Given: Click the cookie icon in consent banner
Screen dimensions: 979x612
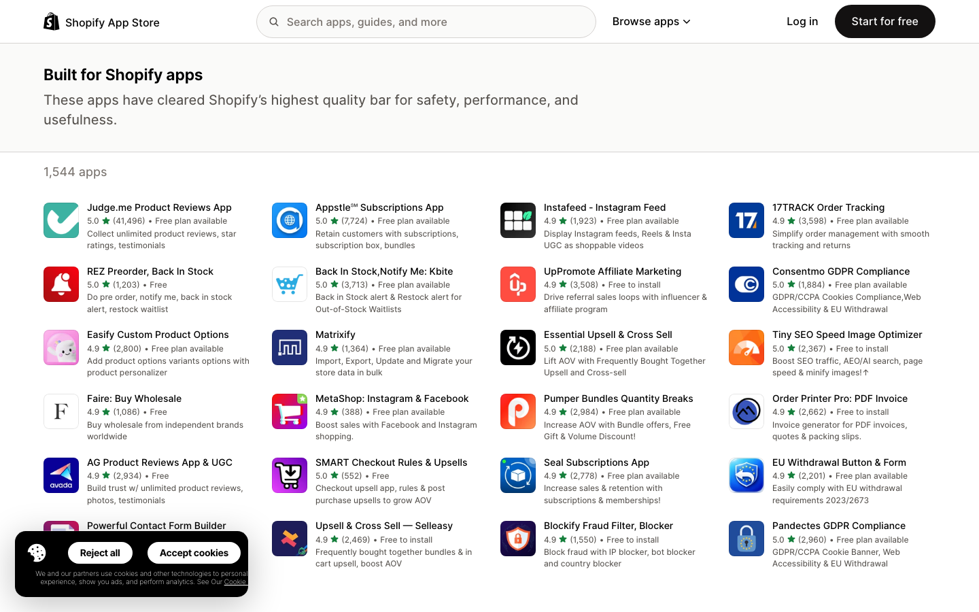Looking at the screenshot, I should point(37,553).
